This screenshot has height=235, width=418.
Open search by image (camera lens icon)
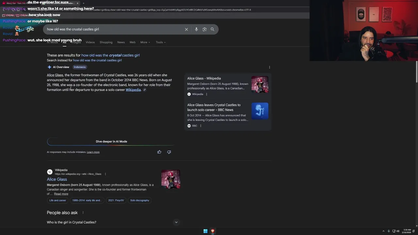[x=204, y=29]
